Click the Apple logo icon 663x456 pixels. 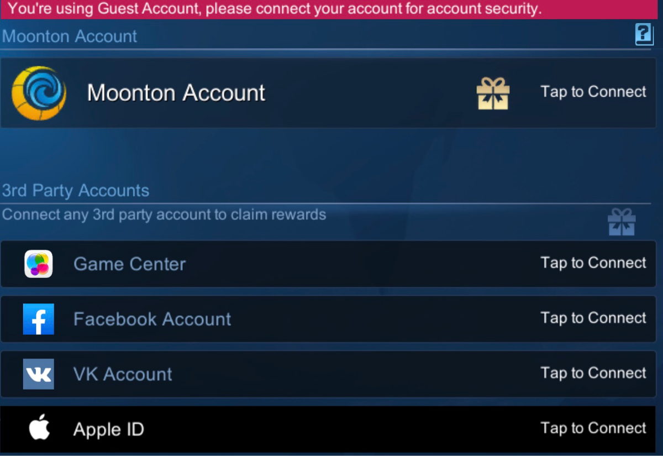(39, 428)
